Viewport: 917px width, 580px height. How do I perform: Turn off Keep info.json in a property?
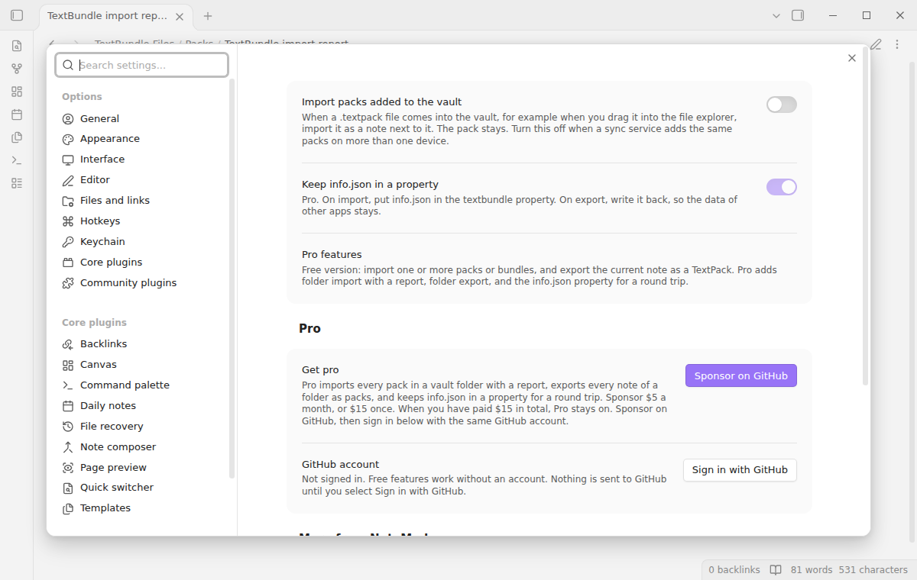tap(781, 187)
